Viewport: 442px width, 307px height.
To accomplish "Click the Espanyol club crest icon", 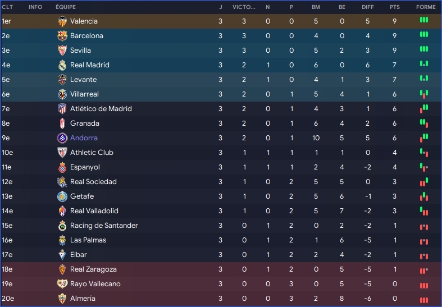I will [62, 167].
